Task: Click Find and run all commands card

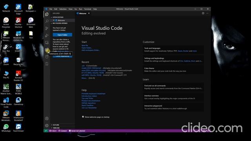Action: tap(173, 87)
